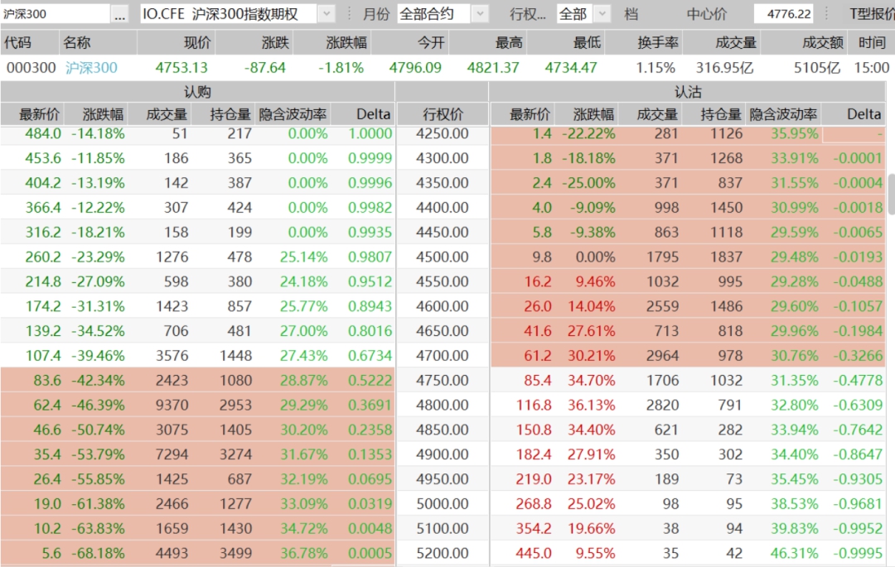
Task: Click index high value 4821.37
Action: pos(493,68)
